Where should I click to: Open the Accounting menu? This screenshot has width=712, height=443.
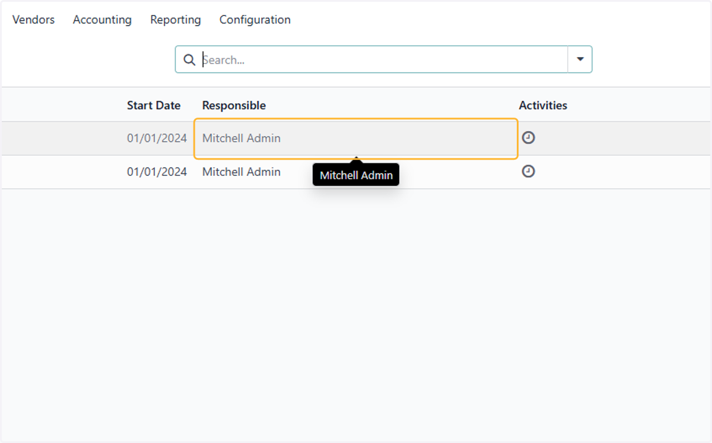click(102, 20)
